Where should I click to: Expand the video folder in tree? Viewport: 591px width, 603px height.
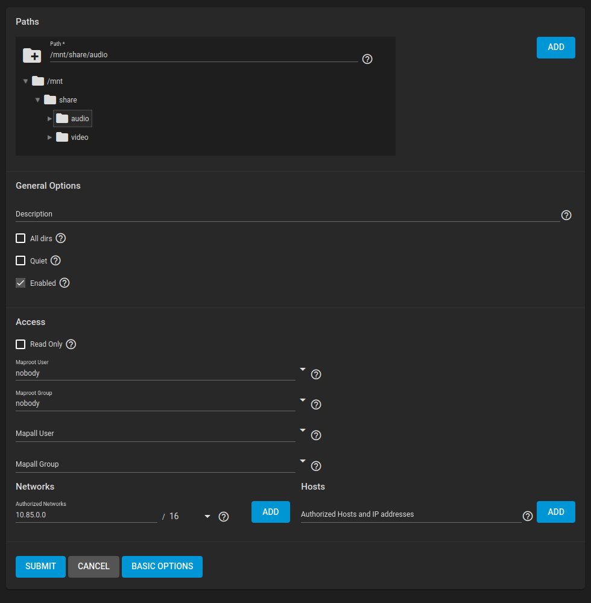[50, 137]
